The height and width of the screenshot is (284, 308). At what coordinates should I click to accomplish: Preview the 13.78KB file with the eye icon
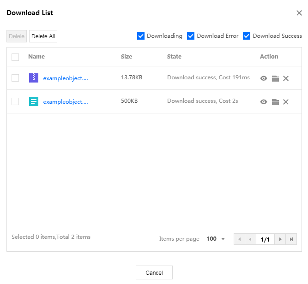point(263,78)
